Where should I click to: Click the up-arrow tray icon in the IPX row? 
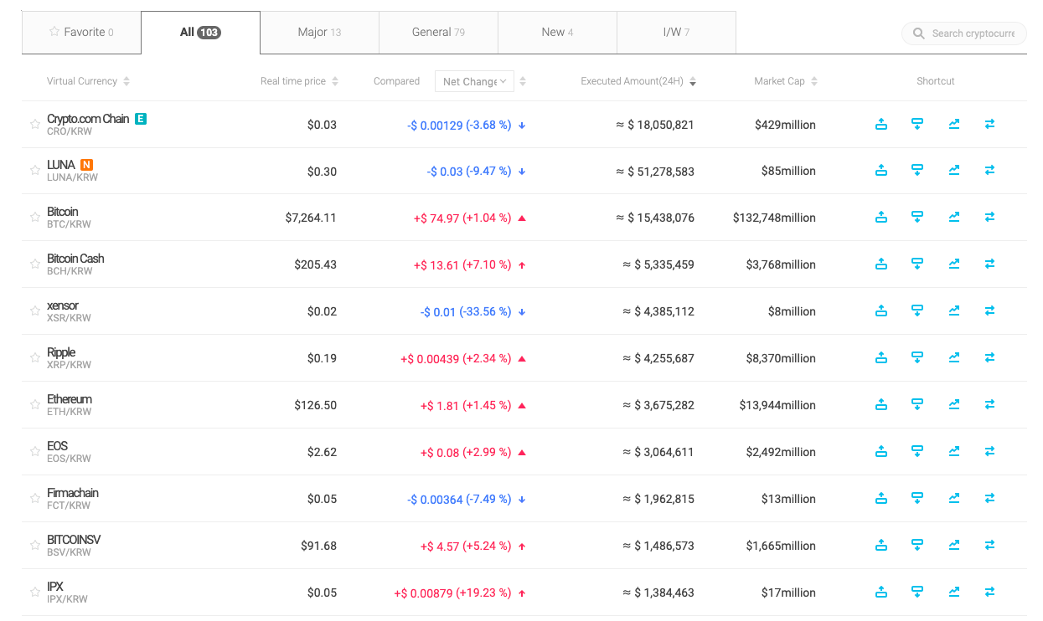click(881, 592)
